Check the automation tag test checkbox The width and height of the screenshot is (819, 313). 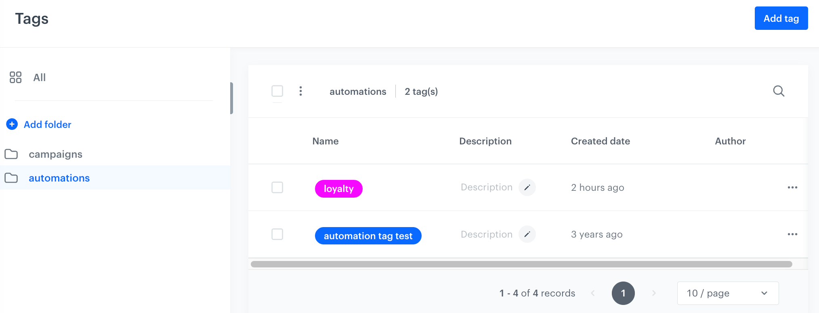tap(277, 234)
